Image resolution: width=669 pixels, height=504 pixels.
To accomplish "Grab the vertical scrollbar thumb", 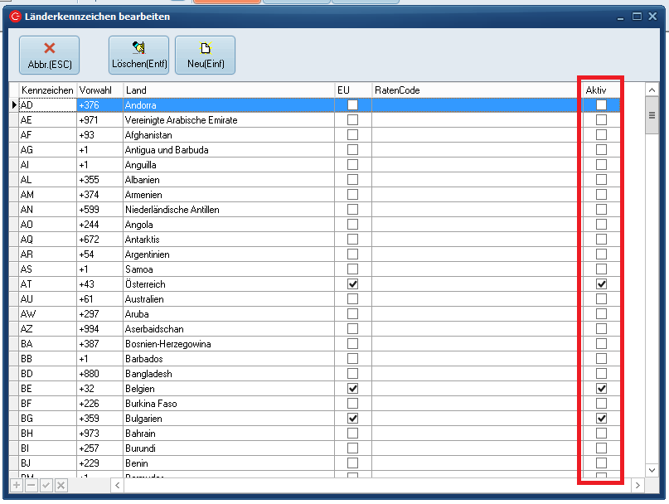I will coord(652,115).
